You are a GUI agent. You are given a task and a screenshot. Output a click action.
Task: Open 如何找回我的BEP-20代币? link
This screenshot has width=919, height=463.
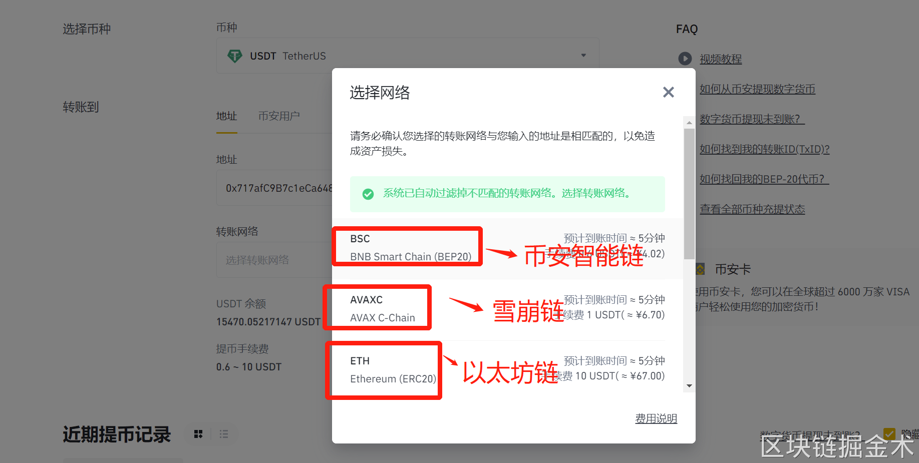(764, 179)
